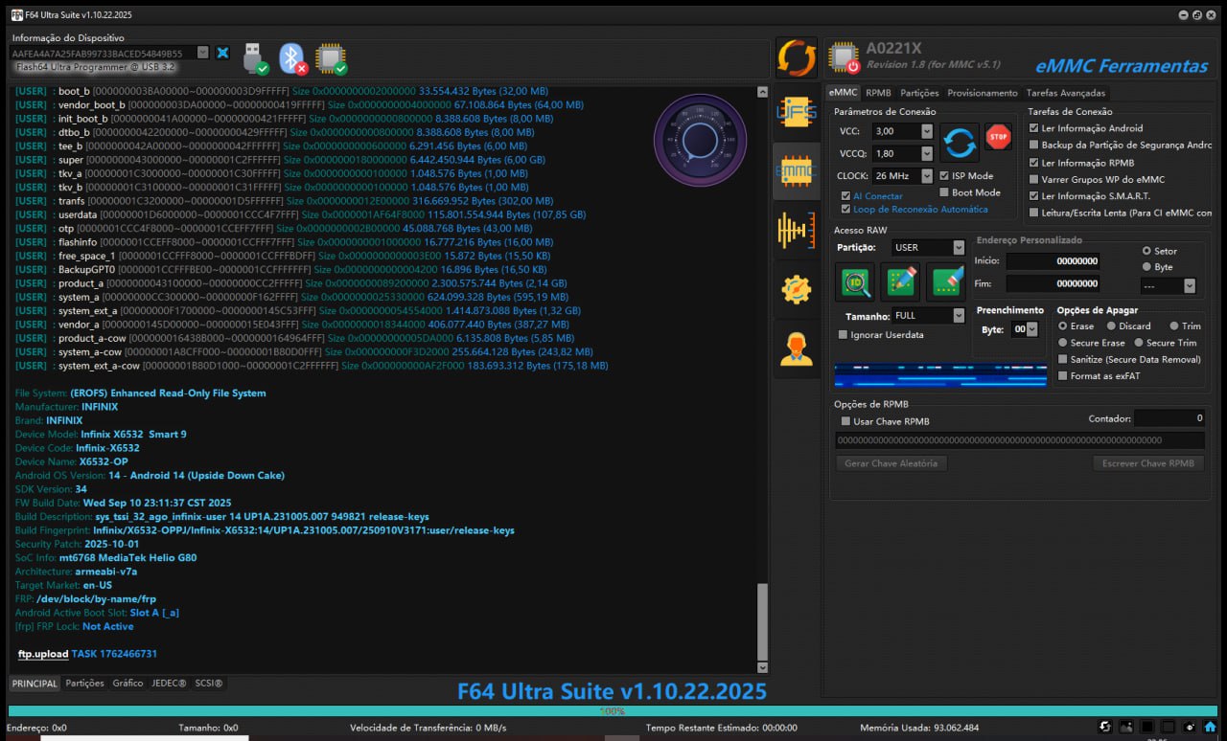Screen dimensions: 1227x741
Task: Switch to the JEDEC® tab
Action: click(x=169, y=684)
